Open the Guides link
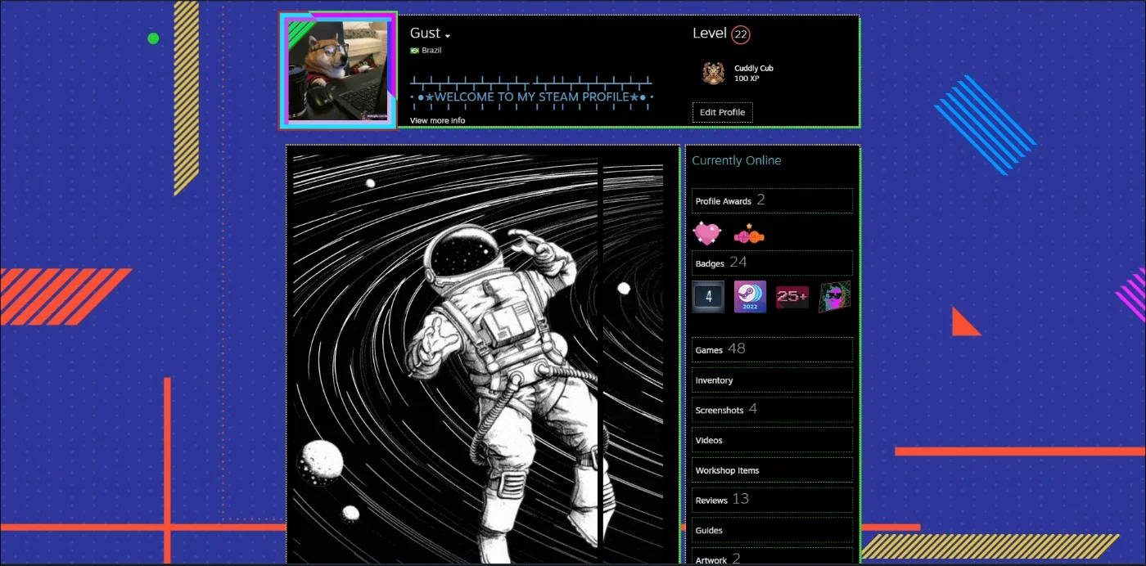Screen dimensions: 1146x566 [x=772, y=530]
